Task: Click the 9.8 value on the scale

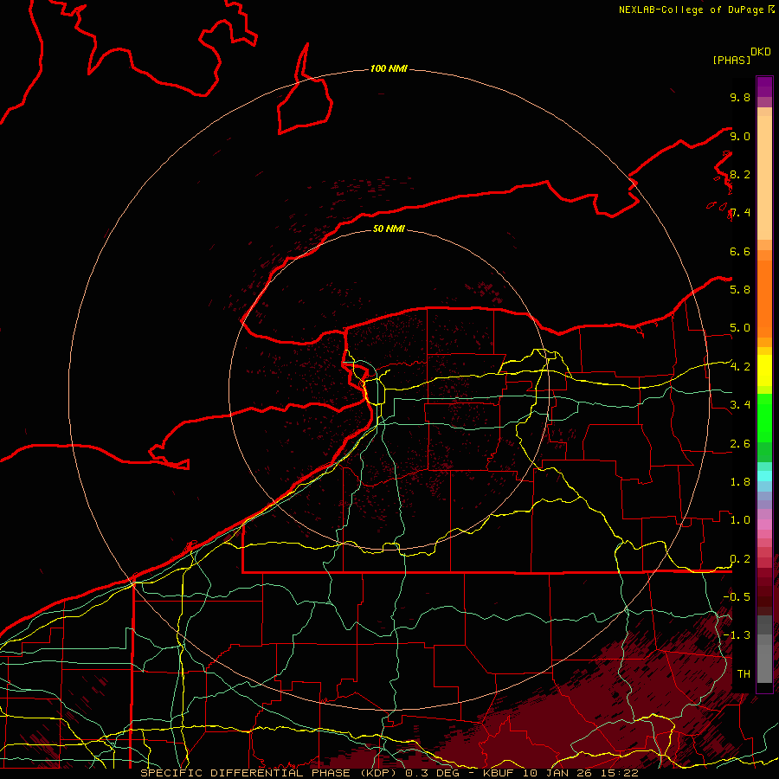Action: (x=740, y=98)
